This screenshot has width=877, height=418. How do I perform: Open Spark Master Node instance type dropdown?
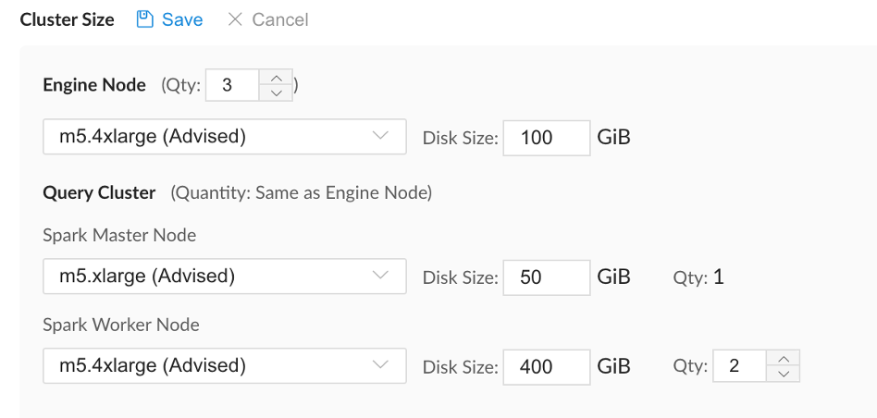point(224,277)
